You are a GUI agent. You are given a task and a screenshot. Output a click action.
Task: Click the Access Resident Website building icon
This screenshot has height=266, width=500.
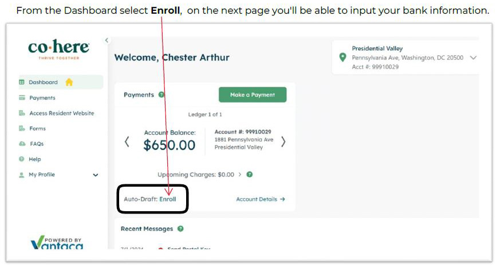(x=22, y=113)
